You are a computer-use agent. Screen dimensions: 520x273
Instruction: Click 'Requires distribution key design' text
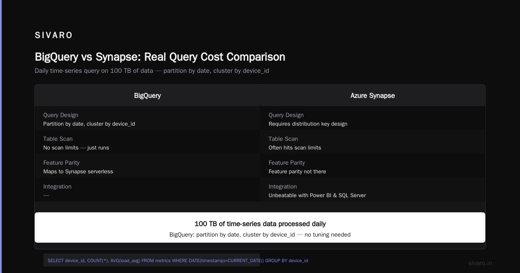(x=308, y=124)
